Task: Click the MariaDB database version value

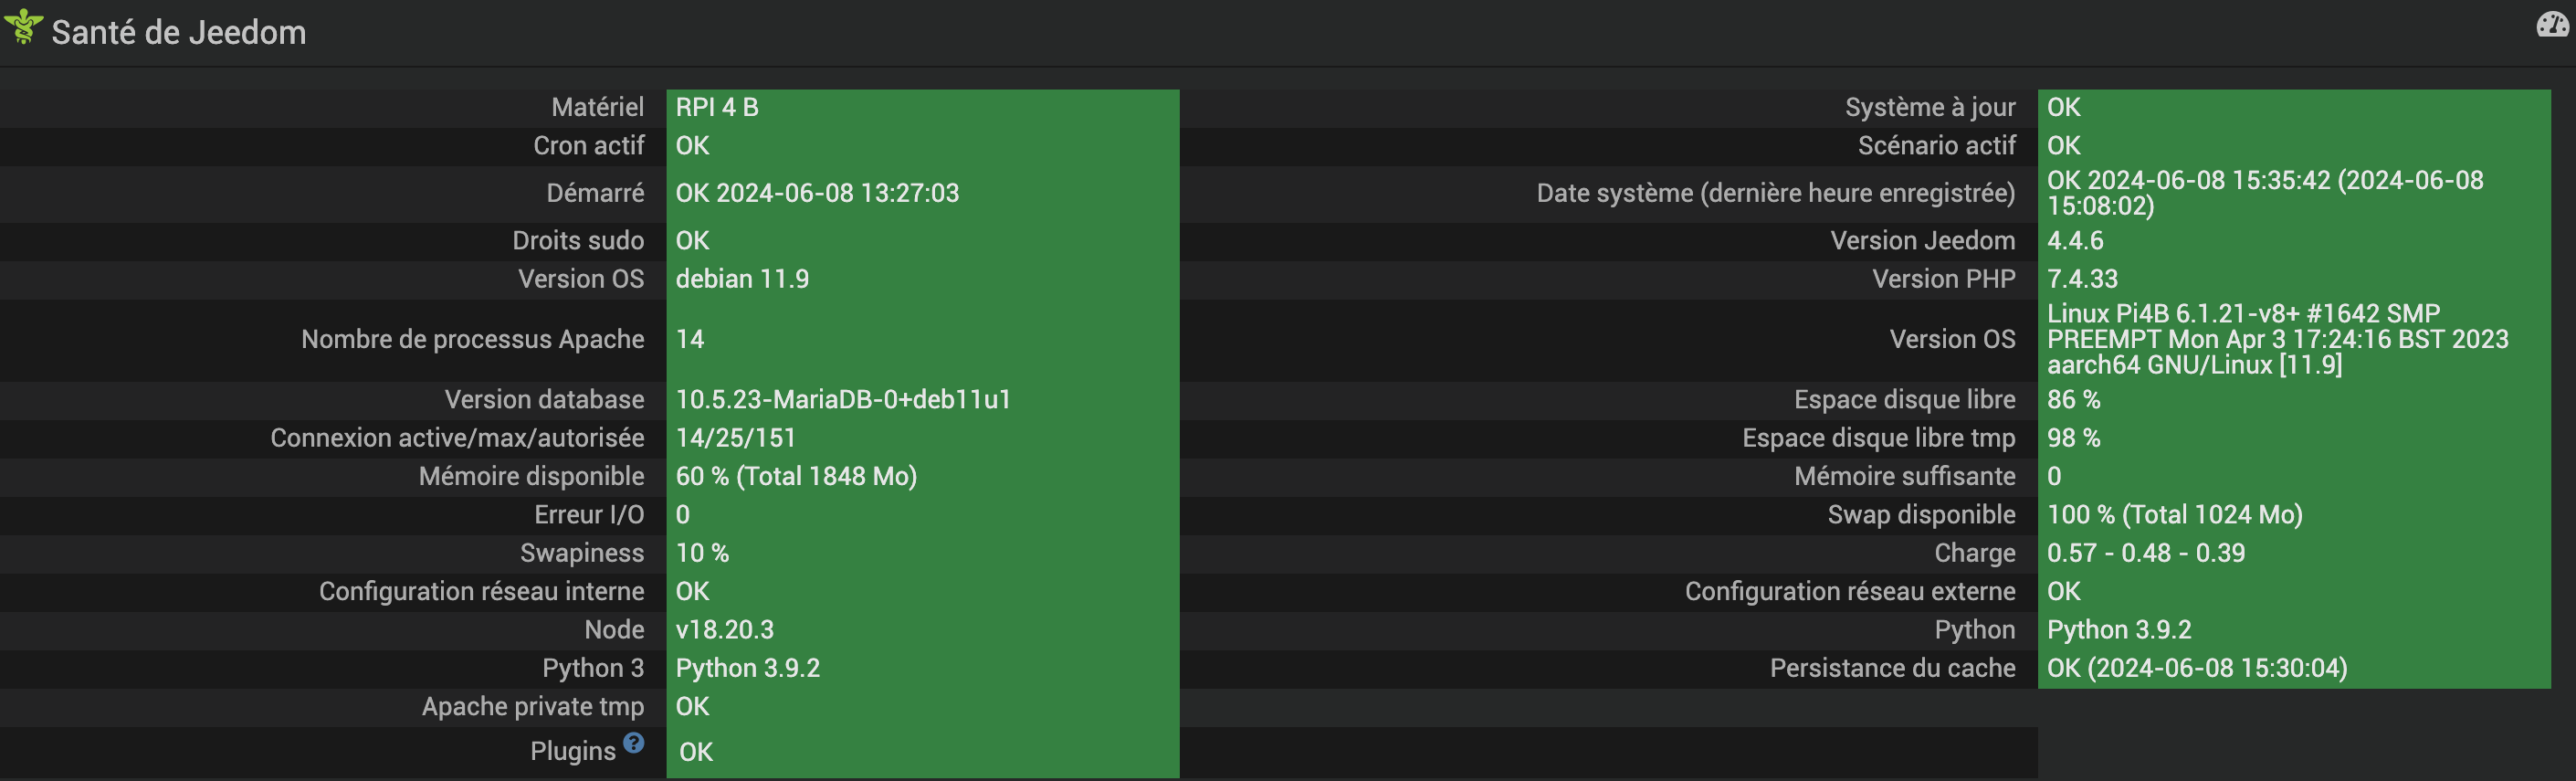Action: tap(843, 400)
